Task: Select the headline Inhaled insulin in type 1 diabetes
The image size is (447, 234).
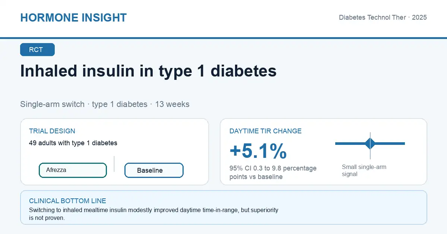Action: 148,71
